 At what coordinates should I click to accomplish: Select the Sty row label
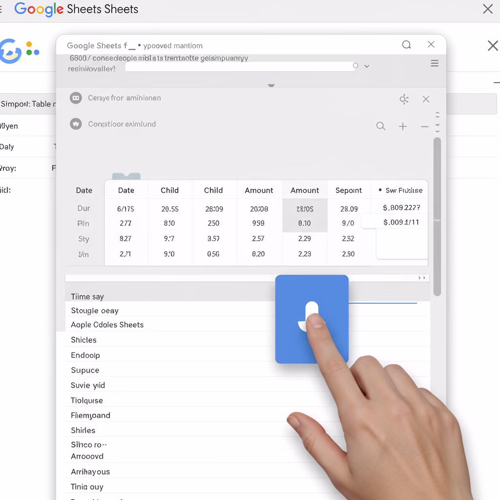pyautogui.click(x=83, y=239)
